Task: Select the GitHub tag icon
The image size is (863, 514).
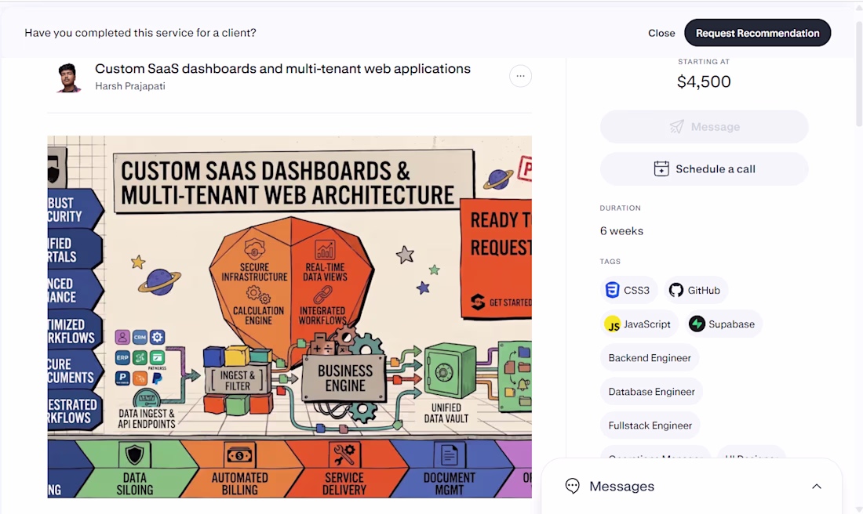Action: [x=675, y=290]
